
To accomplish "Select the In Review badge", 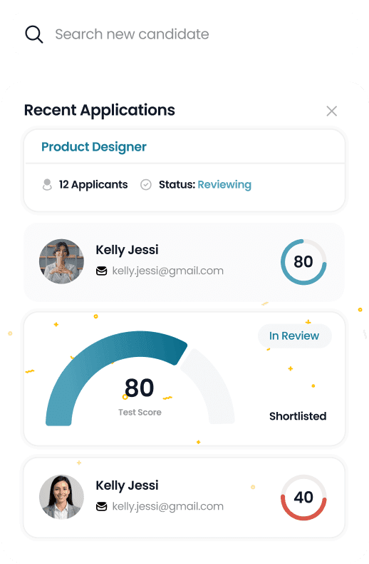I will (294, 336).
